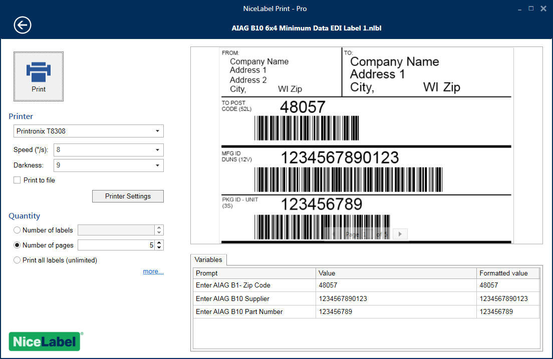The image size is (553, 359).
Task: Decrease number of pages with down arrow
Action: tap(159, 247)
